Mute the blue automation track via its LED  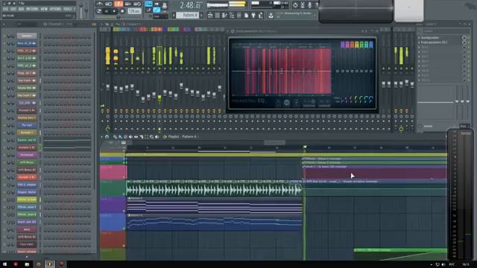tap(124, 228)
